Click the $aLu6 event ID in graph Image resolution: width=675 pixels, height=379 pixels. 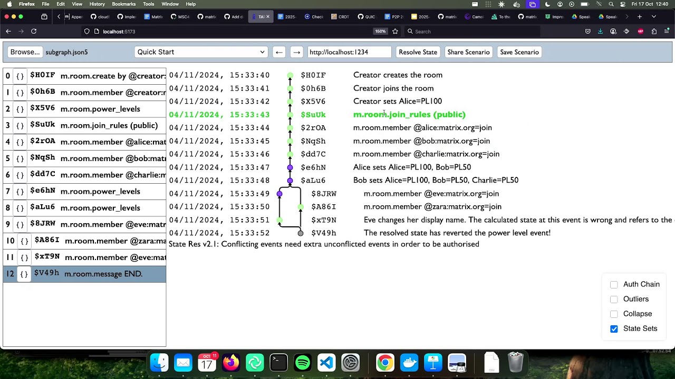point(313,180)
